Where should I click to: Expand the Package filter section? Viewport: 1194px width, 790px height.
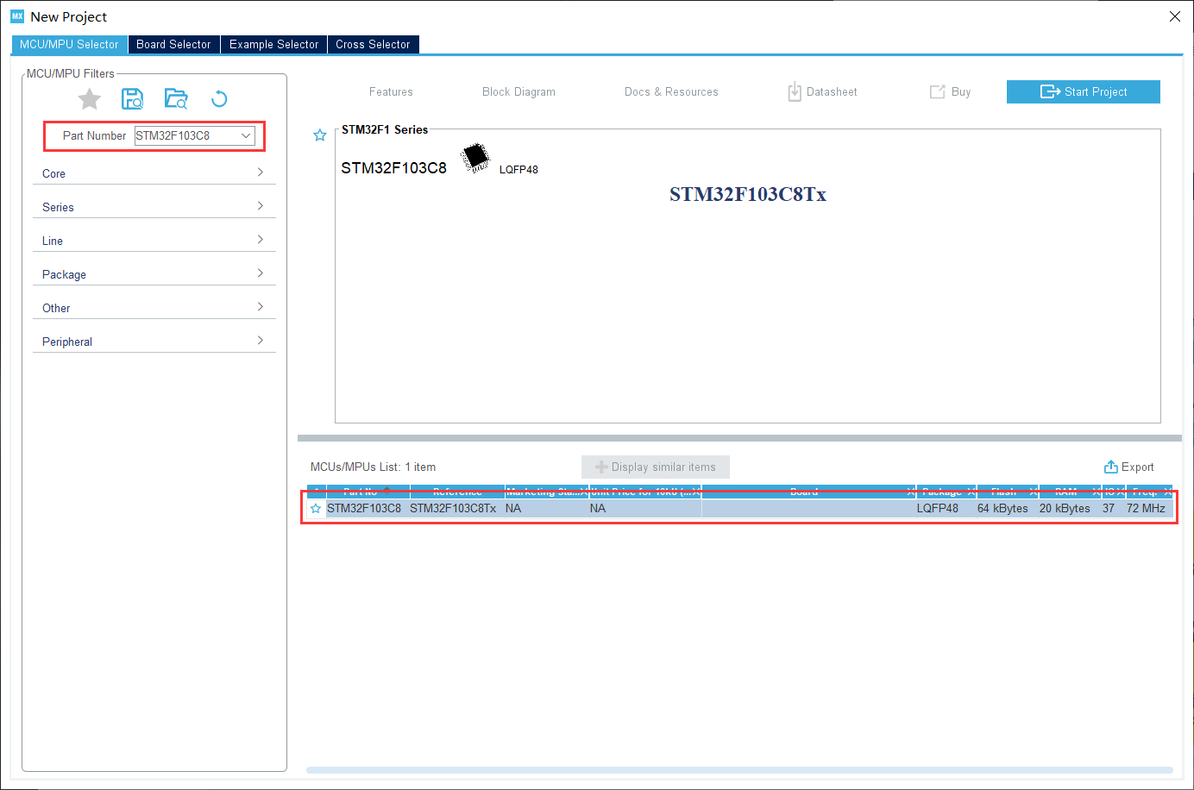pos(154,274)
